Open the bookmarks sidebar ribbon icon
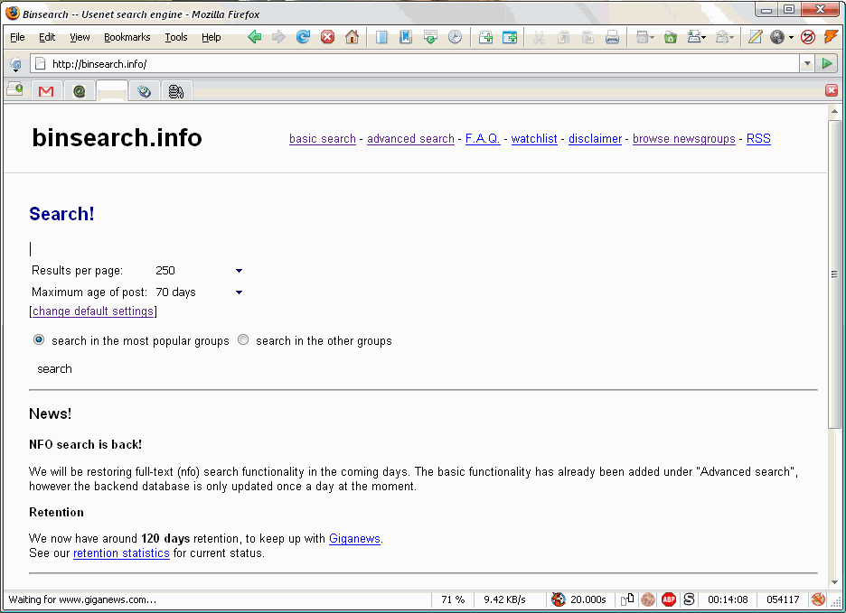Viewport: 846px width, 613px height. [x=406, y=37]
